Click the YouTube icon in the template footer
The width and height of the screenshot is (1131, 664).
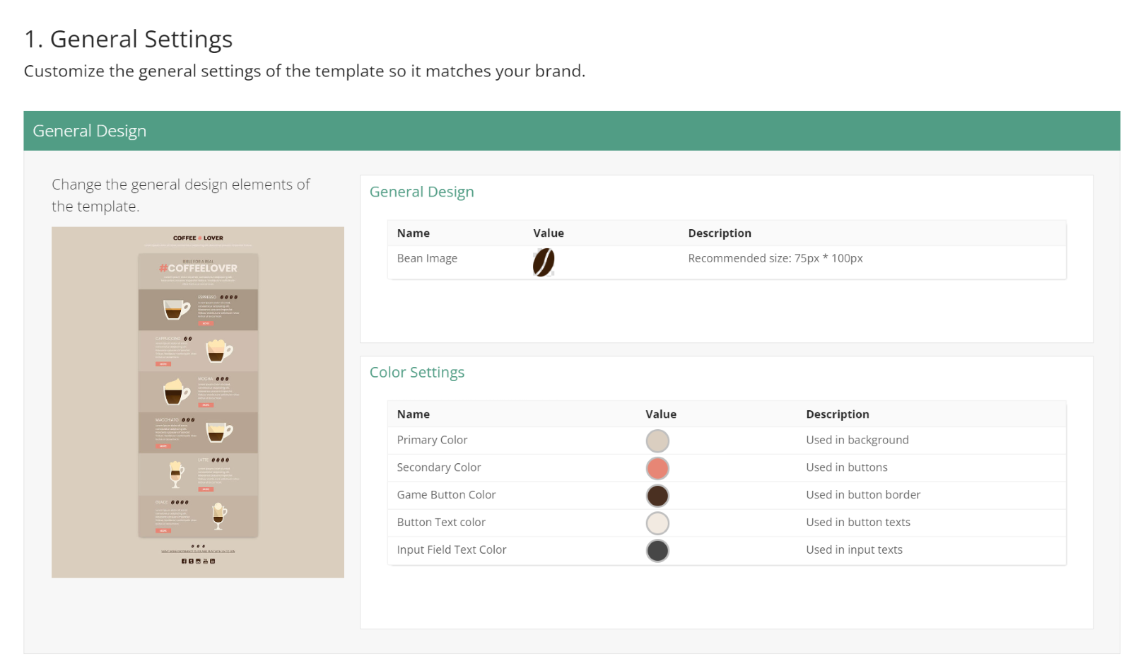pos(206,561)
